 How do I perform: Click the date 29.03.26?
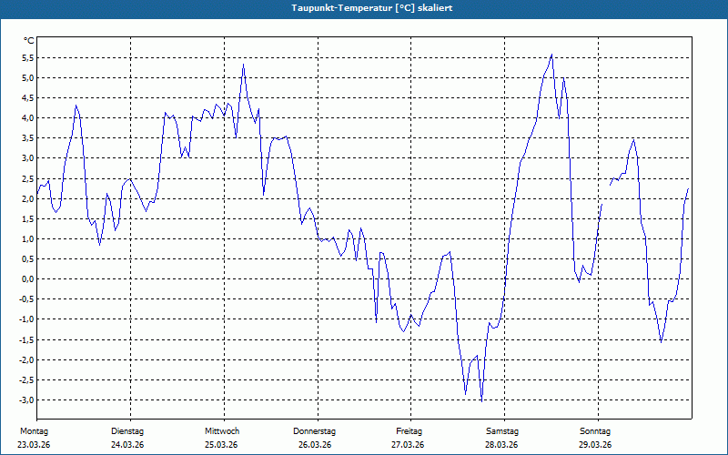click(x=595, y=445)
